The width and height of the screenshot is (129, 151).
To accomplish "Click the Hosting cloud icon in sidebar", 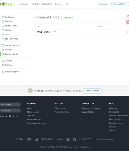I will click(x=3, y=30).
